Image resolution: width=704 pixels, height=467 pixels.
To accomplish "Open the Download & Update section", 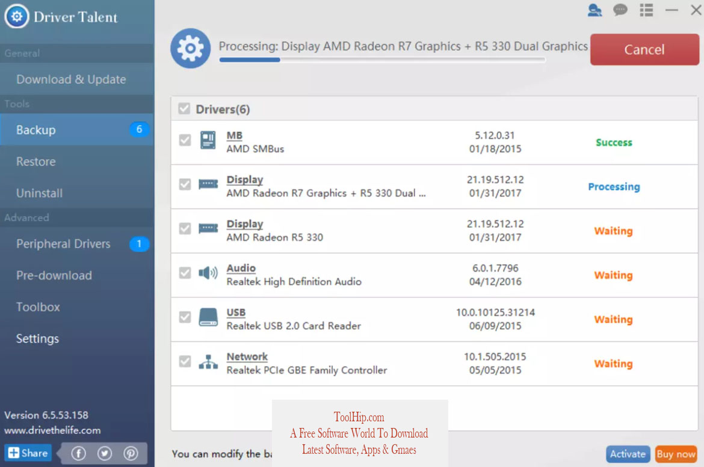I will coord(77,79).
